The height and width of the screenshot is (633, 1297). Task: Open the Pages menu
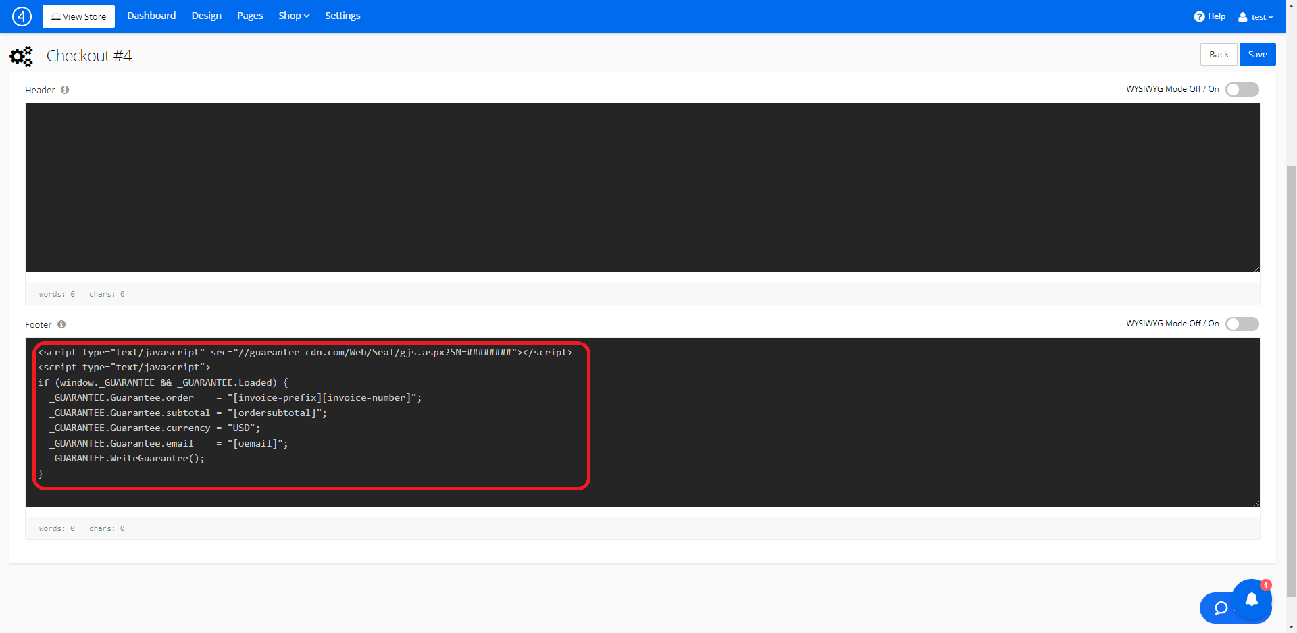tap(250, 16)
